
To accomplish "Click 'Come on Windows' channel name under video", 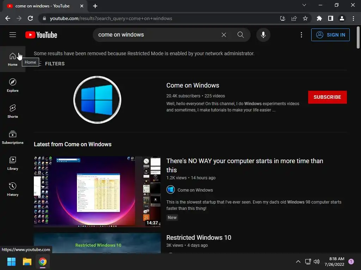I will tap(195, 190).
